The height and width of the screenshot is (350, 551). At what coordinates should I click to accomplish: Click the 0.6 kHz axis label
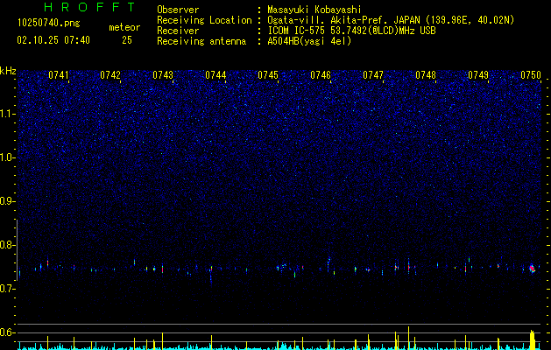pos(8,332)
